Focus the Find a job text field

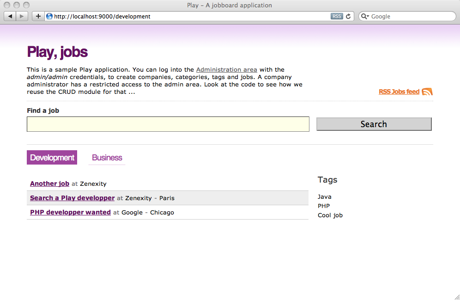point(168,124)
